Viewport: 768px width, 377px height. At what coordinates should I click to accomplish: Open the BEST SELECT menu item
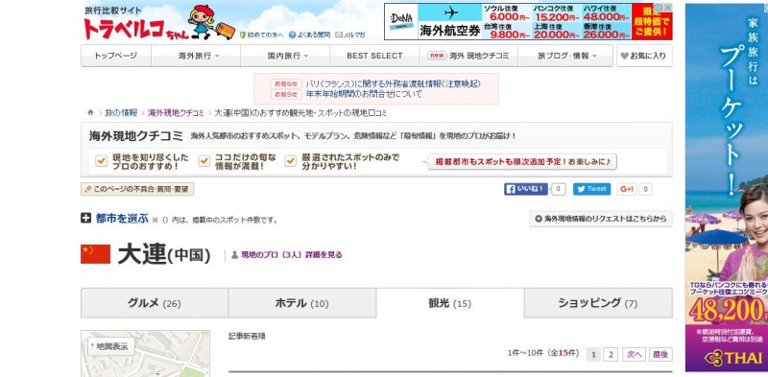click(x=374, y=56)
